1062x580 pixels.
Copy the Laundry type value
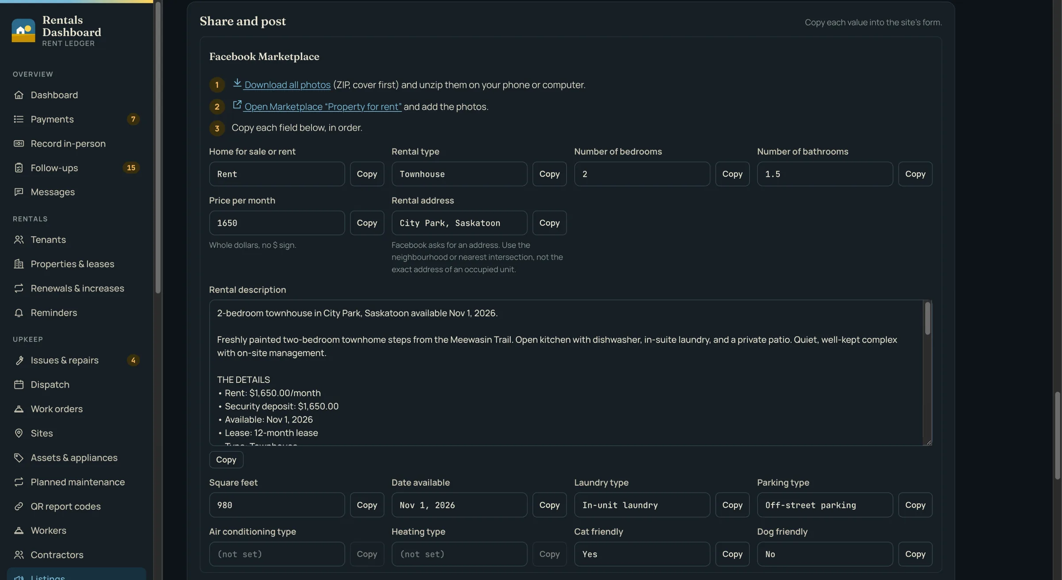coord(732,505)
